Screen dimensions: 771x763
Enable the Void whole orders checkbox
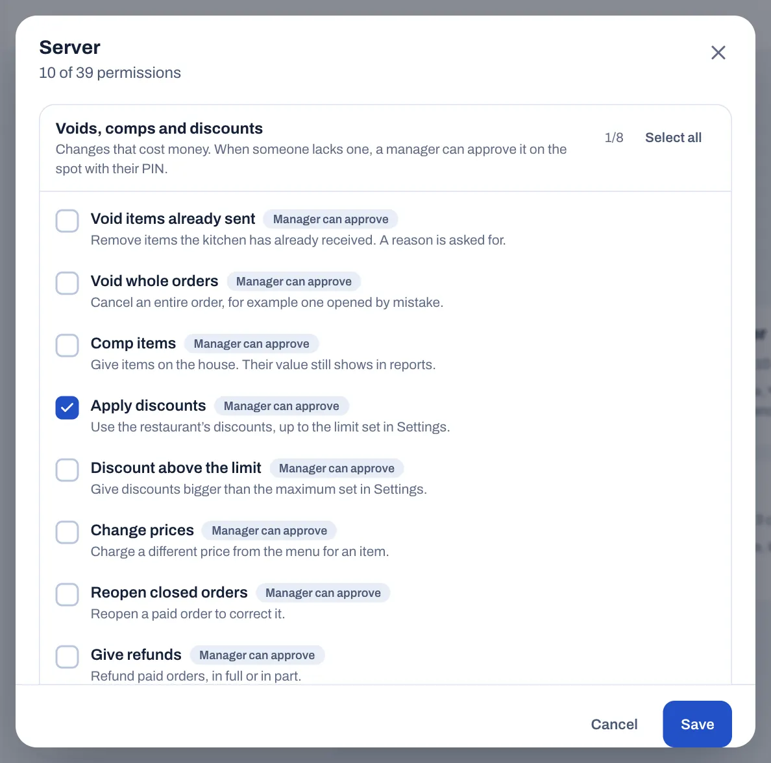click(67, 283)
